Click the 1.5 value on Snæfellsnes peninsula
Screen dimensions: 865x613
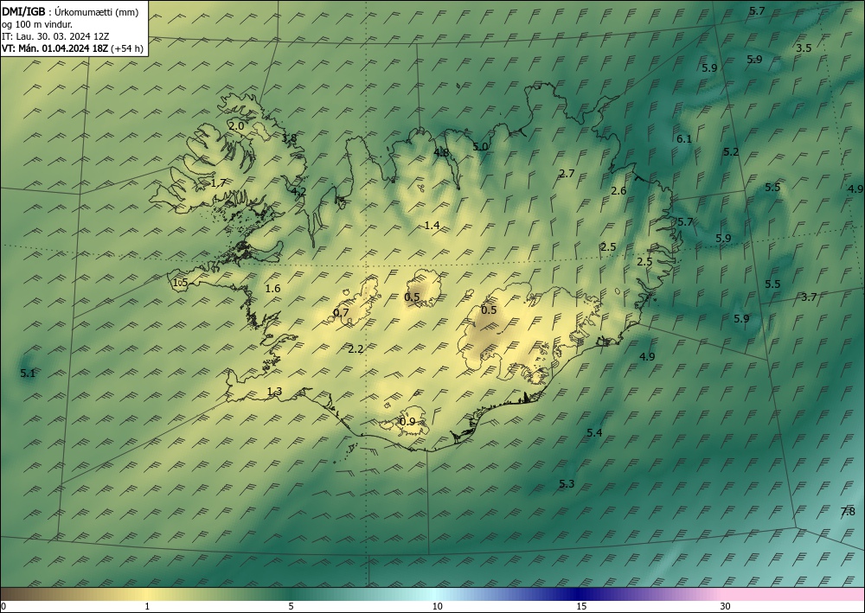(181, 283)
